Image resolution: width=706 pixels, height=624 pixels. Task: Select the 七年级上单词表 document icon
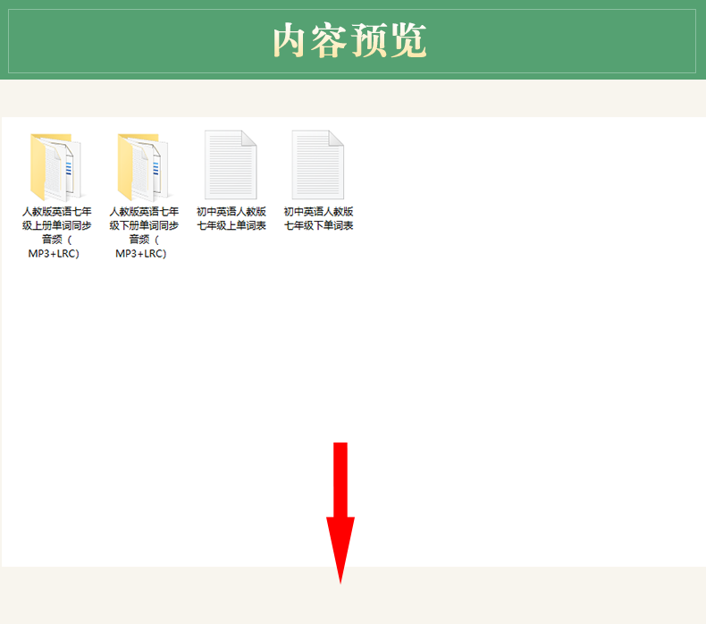[231, 164]
